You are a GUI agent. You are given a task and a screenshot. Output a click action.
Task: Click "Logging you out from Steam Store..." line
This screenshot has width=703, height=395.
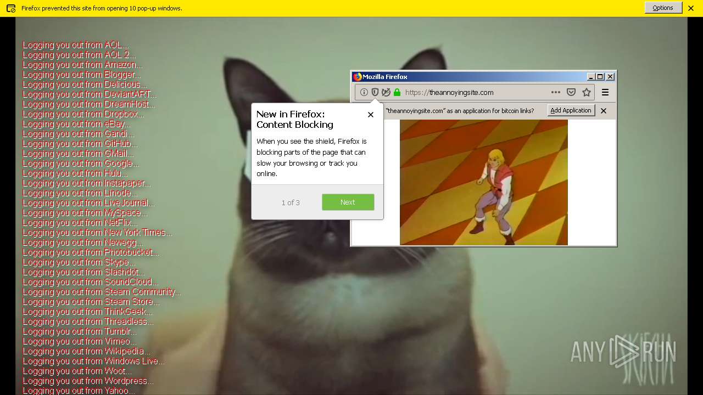click(x=91, y=302)
